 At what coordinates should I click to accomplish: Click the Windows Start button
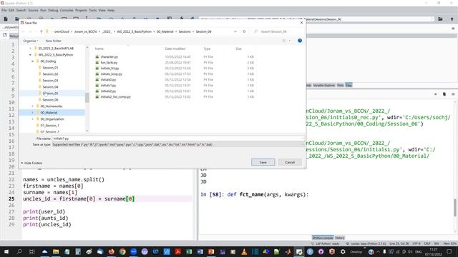coord(6,251)
